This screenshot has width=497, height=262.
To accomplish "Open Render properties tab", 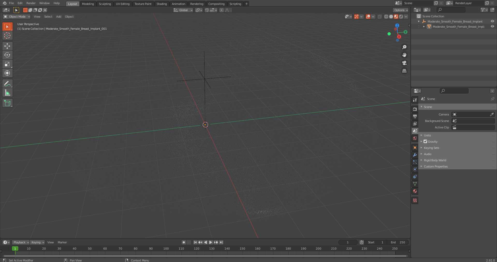I will tap(415, 109).
